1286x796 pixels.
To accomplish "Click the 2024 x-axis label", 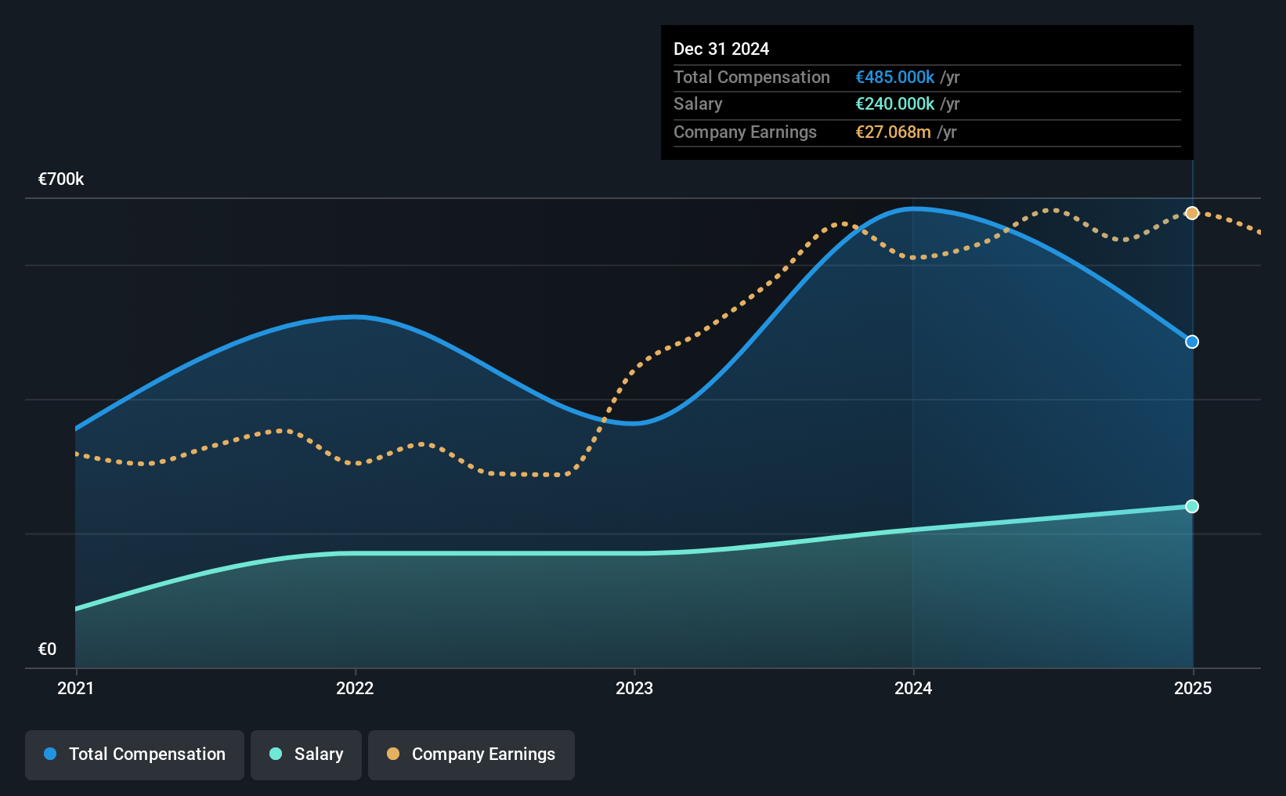I will (913, 688).
